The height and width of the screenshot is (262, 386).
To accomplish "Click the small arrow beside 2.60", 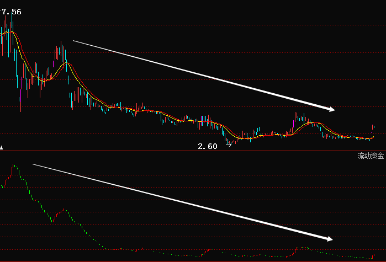I will [x=229, y=146].
